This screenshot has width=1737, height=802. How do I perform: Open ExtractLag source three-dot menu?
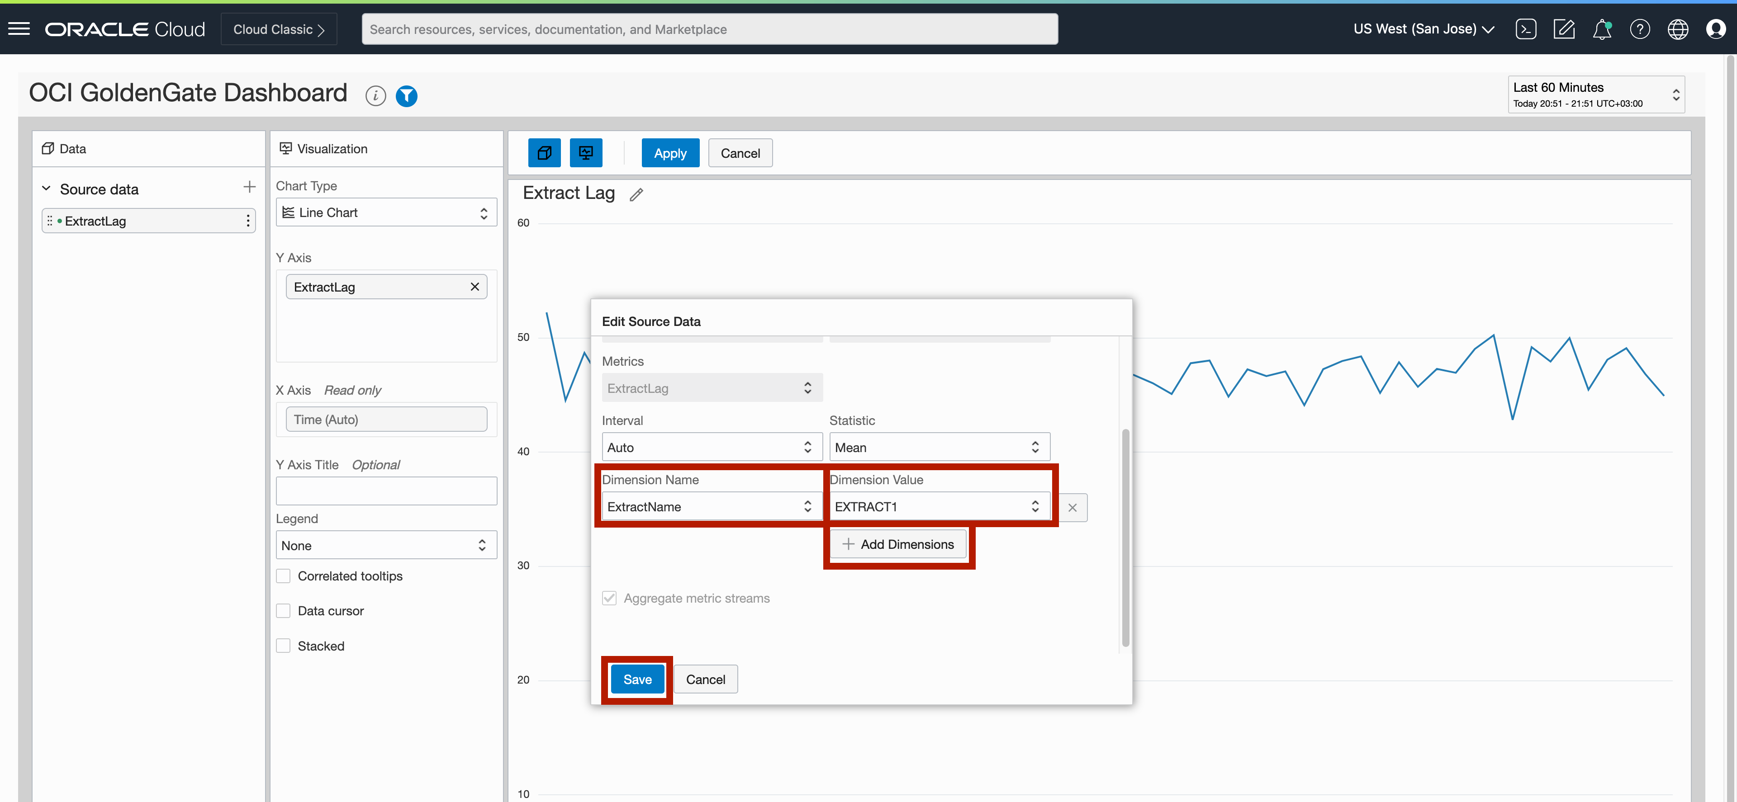pyautogui.click(x=248, y=221)
